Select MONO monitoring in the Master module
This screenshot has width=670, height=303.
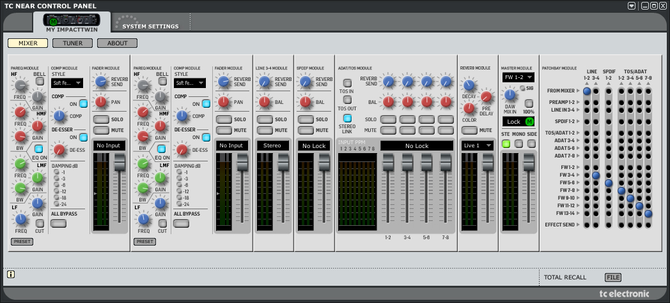tap(518, 144)
